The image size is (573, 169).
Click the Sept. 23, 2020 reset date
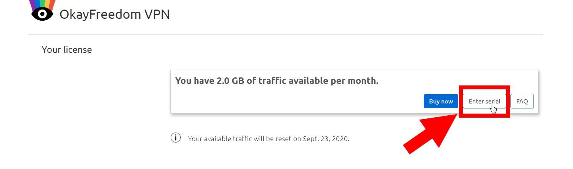tap(325, 138)
